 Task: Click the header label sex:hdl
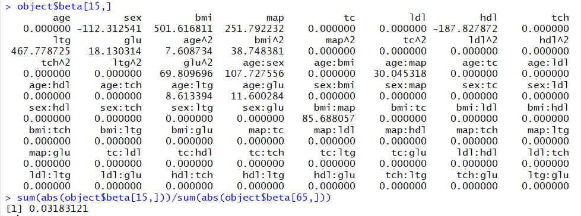(x=50, y=108)
